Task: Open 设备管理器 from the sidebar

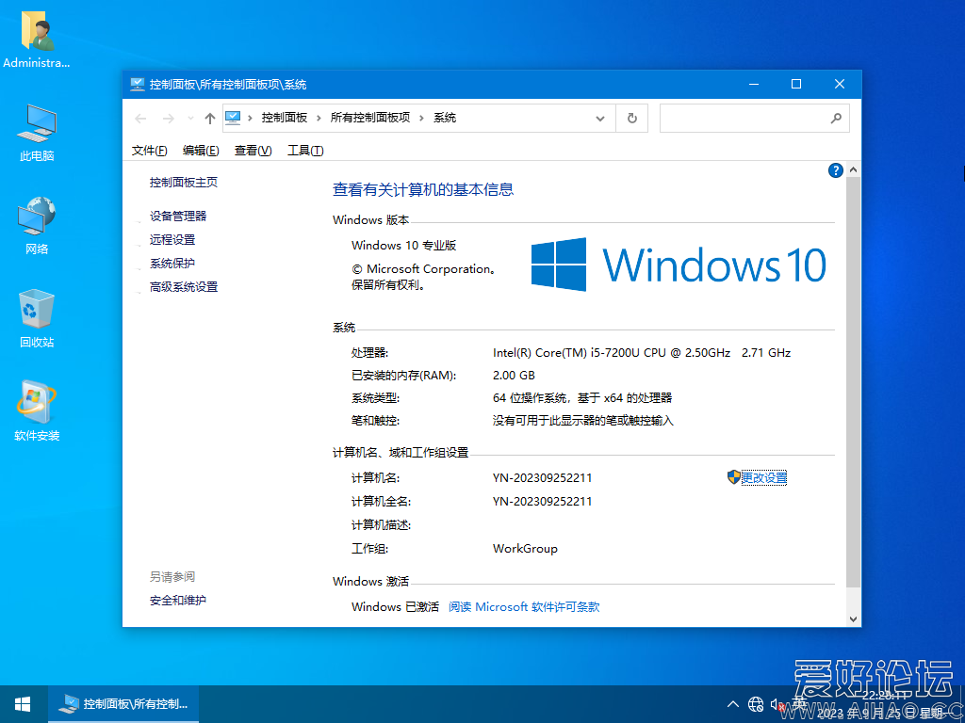Action: 177,216
